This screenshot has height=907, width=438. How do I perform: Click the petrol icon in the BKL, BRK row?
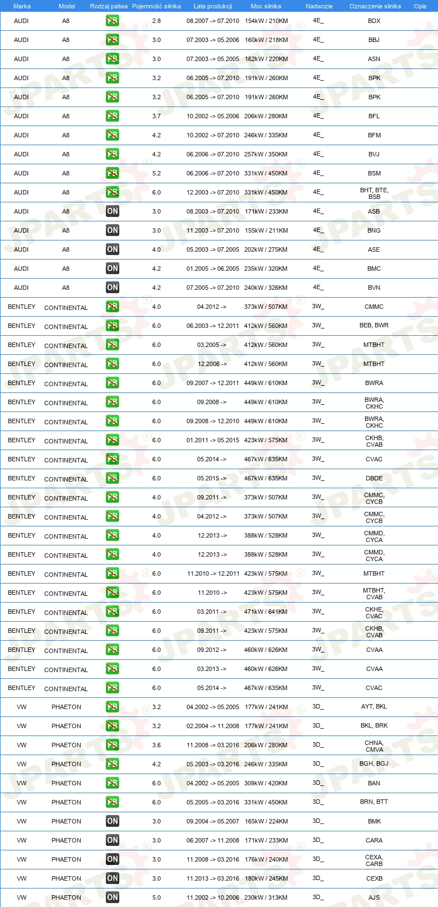113,726
